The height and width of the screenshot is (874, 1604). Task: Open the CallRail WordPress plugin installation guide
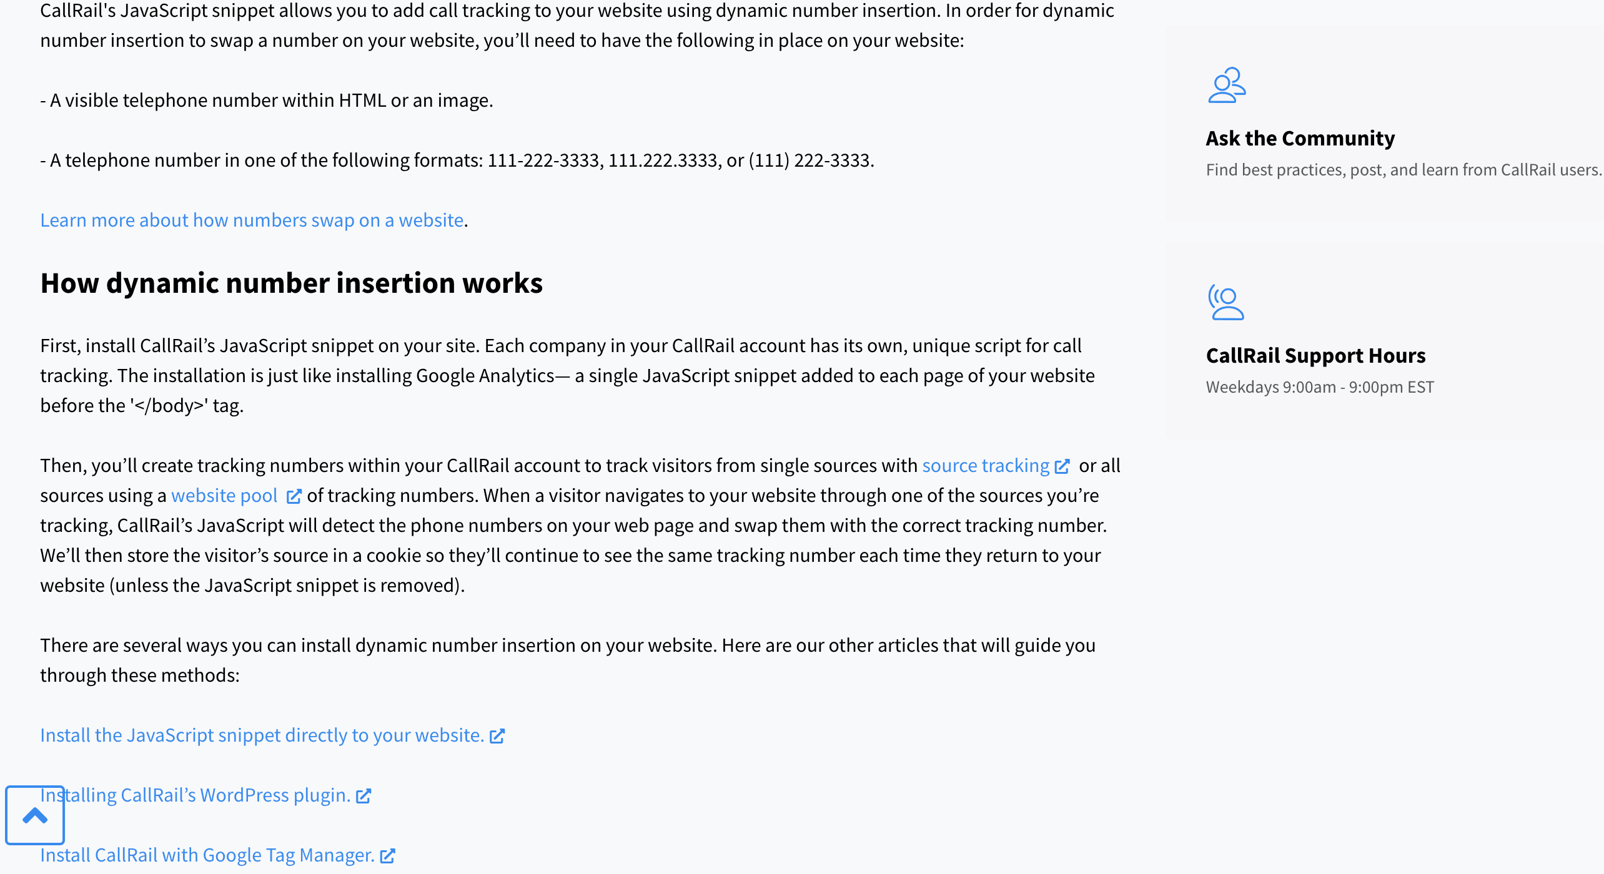point(195,795)
